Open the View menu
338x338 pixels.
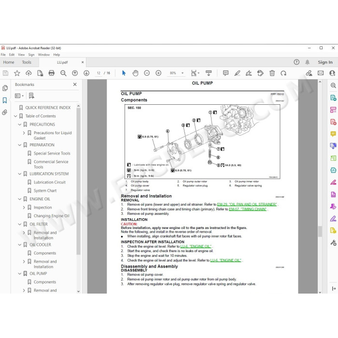21,55
